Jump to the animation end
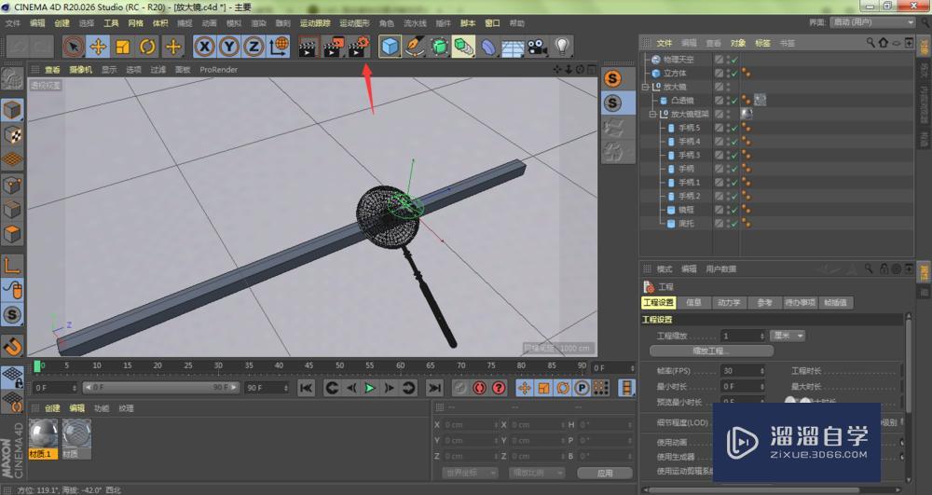Viewport: 932px width, 495px height. click(434, 388)
